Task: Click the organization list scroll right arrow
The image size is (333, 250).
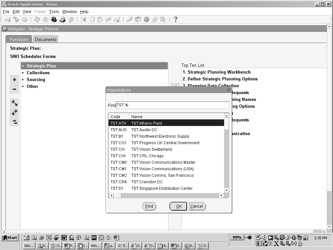Action: pyautogui.click(x=221, y=195)
